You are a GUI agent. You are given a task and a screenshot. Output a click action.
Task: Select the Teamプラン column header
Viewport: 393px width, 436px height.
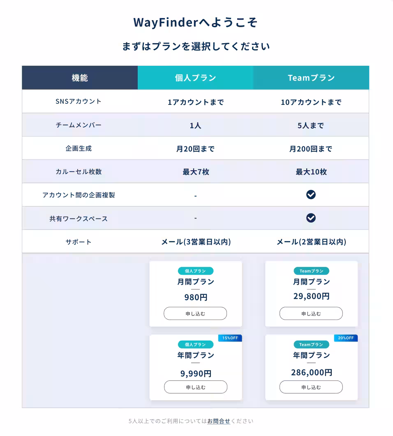[311, 77]
